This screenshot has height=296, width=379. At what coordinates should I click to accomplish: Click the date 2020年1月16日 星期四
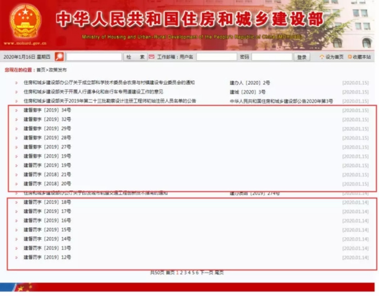27,57
